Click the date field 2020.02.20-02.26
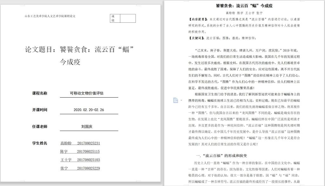Image resolution: width=325 pixels, height=186 pixels. pos(89,110)
